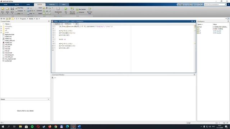Click the Insert function fx icon
Image resolution: width=230 pixels, height=129 pixels.
(x=47, y=8)
